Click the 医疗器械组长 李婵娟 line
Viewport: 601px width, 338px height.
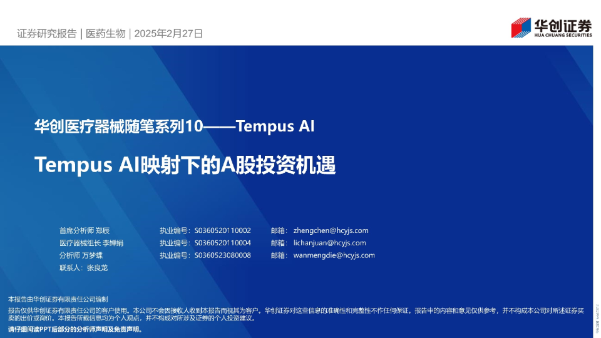click(x=91, y=243)
